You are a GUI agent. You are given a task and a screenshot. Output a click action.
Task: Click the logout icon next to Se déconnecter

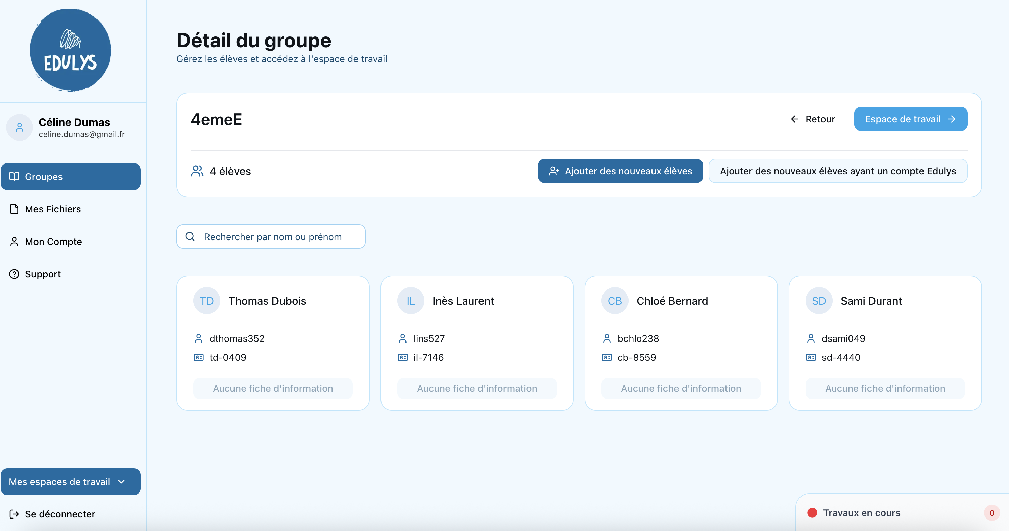coord(15,514)
